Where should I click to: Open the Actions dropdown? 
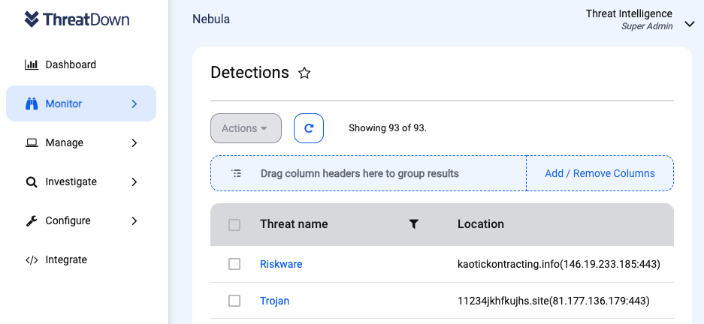[x=246, y=128]
